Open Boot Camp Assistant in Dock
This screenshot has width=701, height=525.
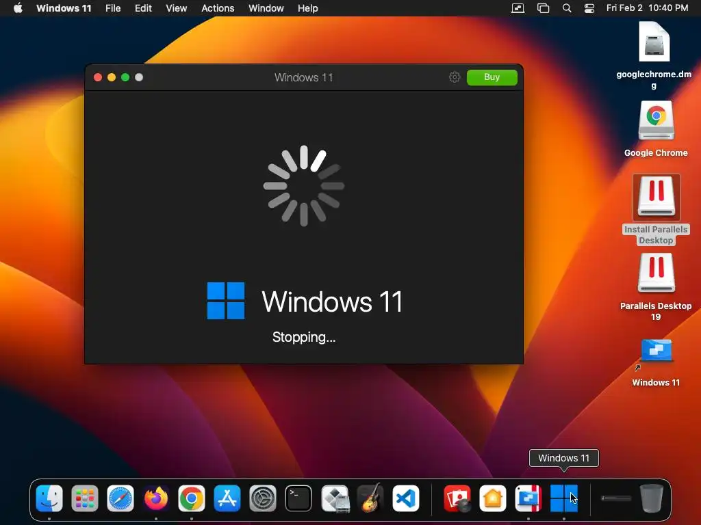pos(335,498)
